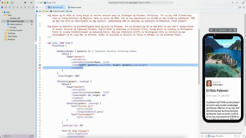Collapse the Test project root
Viewport: 246px width, 138px height.
(2, 12)
